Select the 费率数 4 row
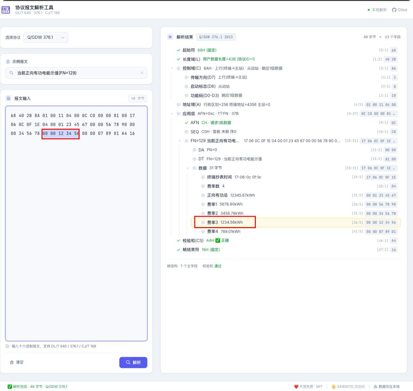Screen dimensions: 413x391 296,186
